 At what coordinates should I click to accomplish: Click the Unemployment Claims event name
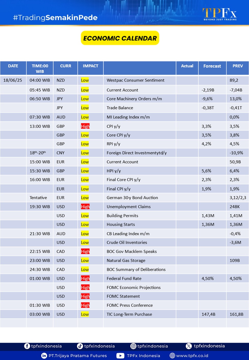(x=128, y=207)
